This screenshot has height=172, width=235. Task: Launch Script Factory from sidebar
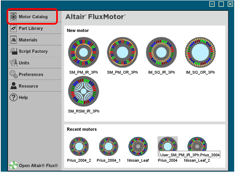coord(14,51)
